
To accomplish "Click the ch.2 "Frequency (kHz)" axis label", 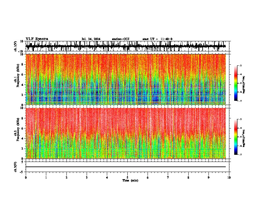I will click(18, 129).
